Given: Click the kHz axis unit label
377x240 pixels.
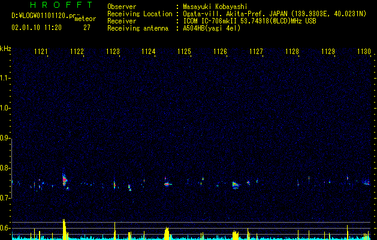Looking at the screenshot, I should pyautogui.click(x=5, y=49).
